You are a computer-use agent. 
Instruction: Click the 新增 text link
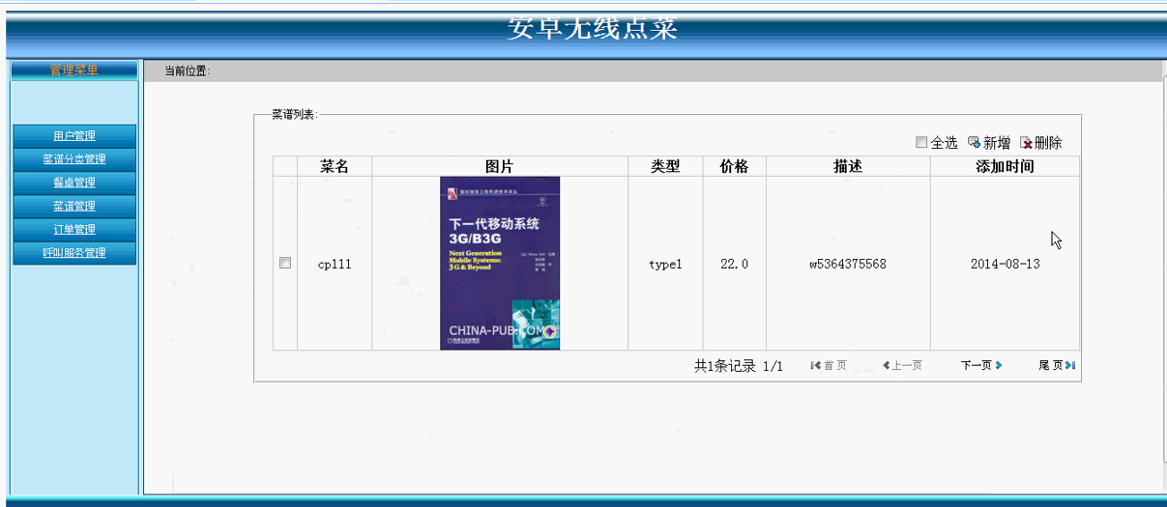tap(997, 143)
